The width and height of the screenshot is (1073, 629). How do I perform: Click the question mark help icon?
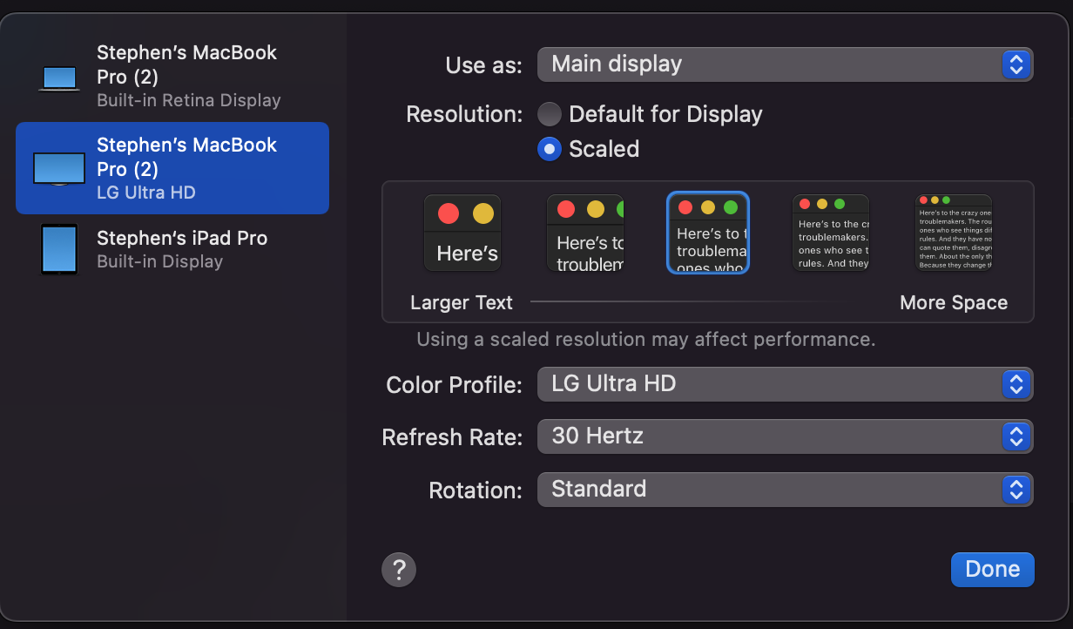[x=399, y=569]
